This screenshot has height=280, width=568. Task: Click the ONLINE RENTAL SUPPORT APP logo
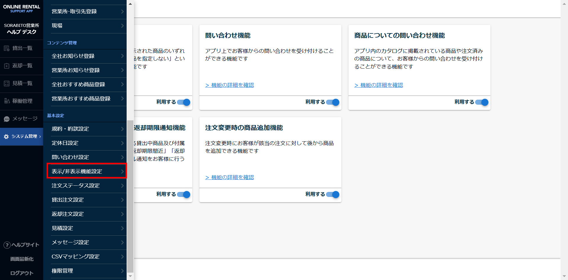pos(22,9)
